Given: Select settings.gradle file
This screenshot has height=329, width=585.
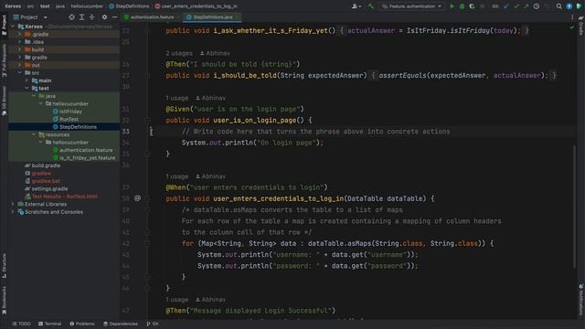Looking at the screenshot, I should tap(47, 189).
